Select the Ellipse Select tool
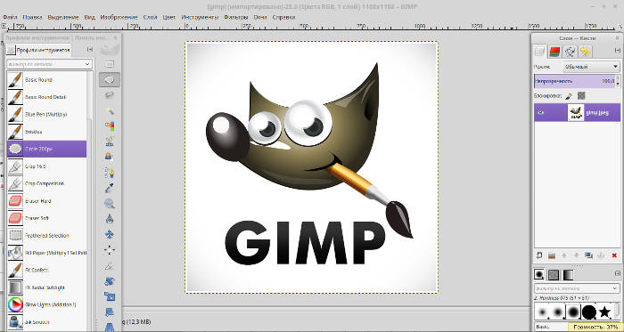The width and height of the screenshot is (624, 332). click(x=110, y=80)
